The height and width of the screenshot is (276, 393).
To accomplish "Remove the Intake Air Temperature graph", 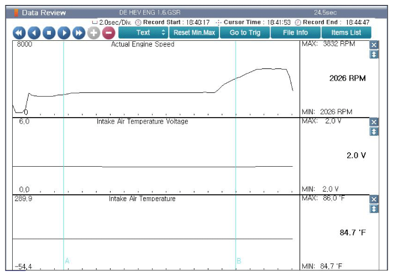I will point(374,199).
